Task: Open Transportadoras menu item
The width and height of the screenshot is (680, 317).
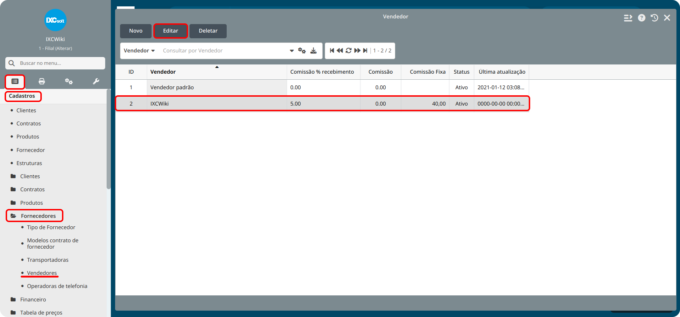Action: pyautogui.click(x=47, y=260)
